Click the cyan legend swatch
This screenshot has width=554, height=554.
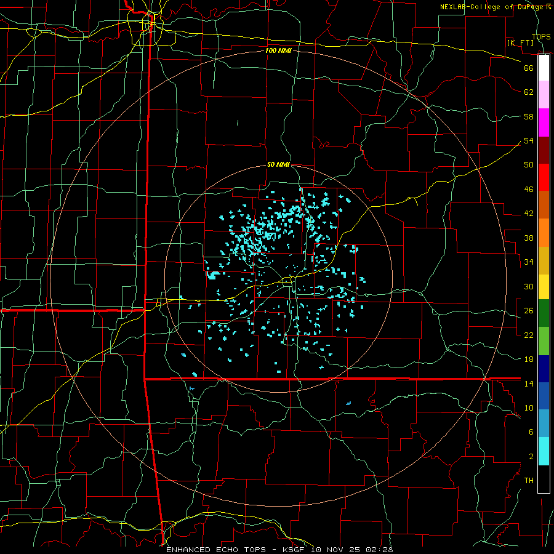(544, 451)
